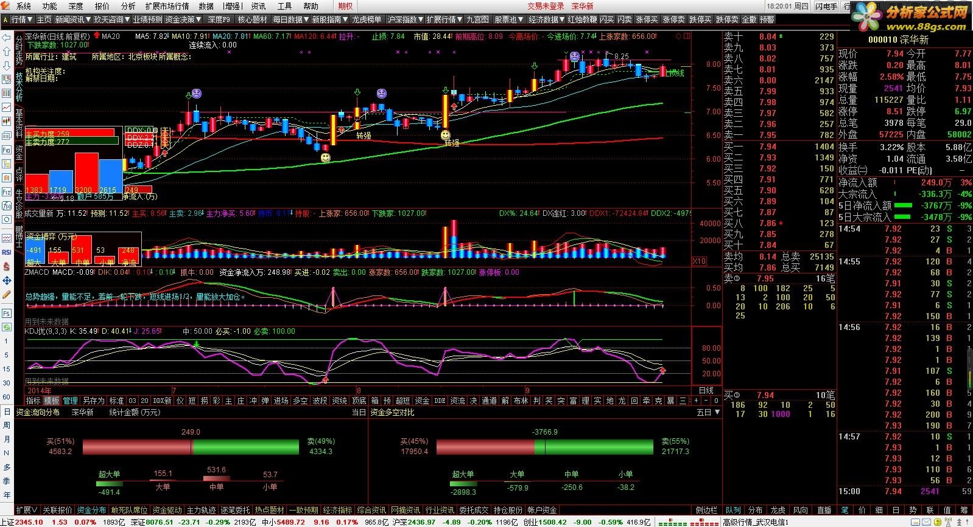Viewport: 973px width, 527px height.
Task: Open the 工具 menu
Action: 284,6
